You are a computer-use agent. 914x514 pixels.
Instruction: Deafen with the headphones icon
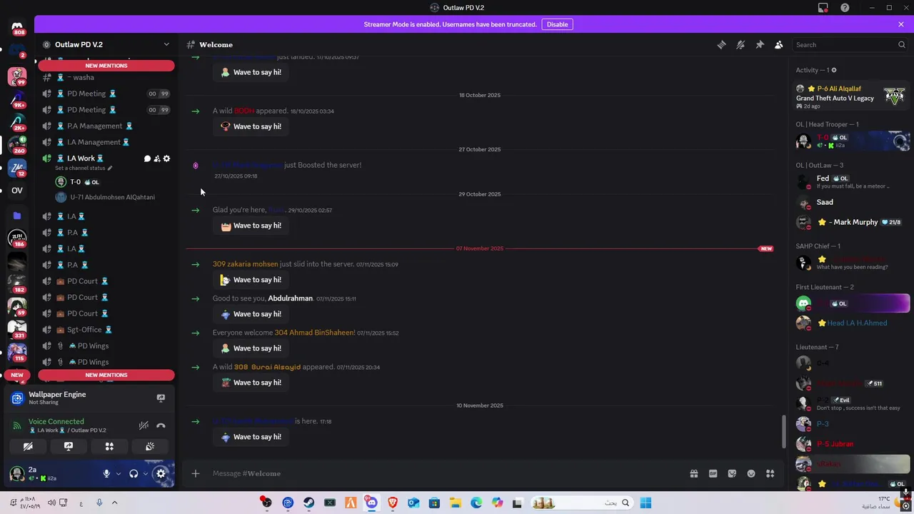point(134,473)
